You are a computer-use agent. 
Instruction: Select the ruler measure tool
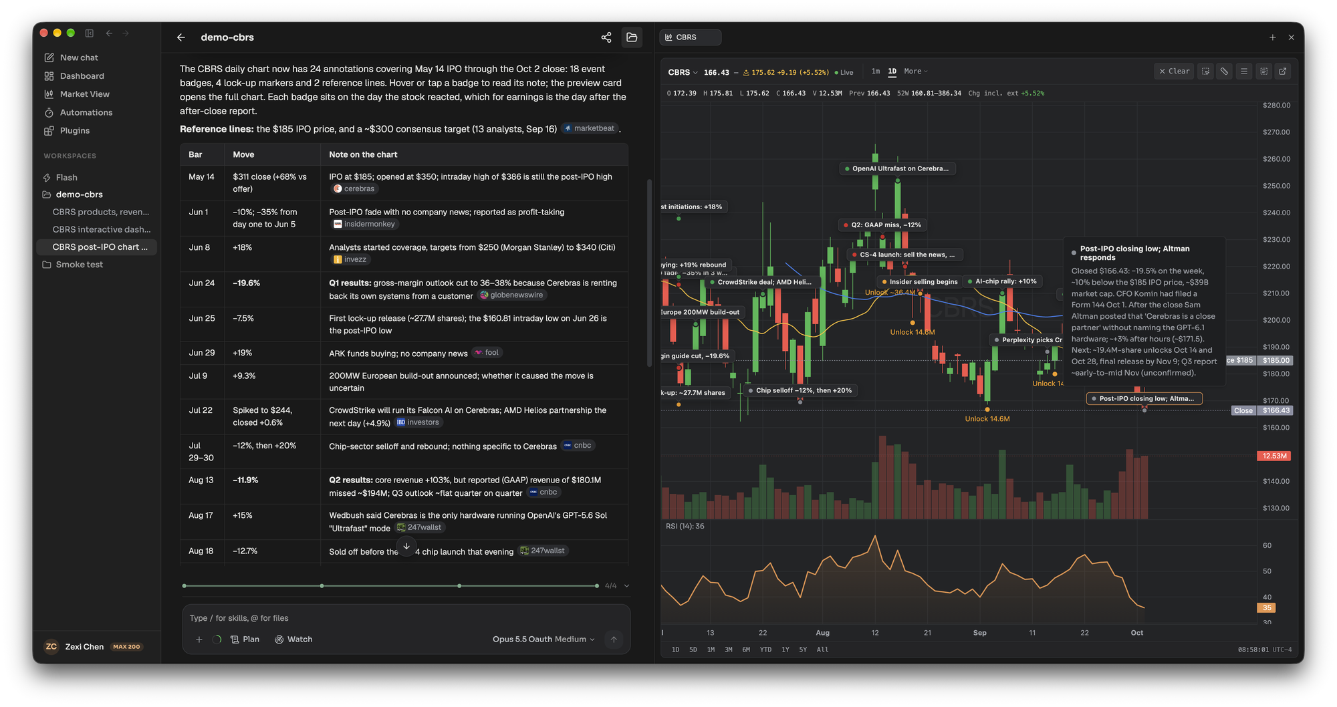[1224, 71]
